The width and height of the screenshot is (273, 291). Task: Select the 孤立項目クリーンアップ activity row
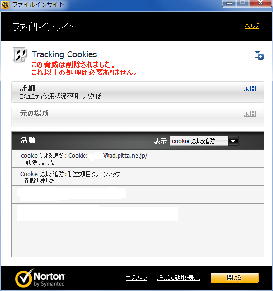coord(137,177)
